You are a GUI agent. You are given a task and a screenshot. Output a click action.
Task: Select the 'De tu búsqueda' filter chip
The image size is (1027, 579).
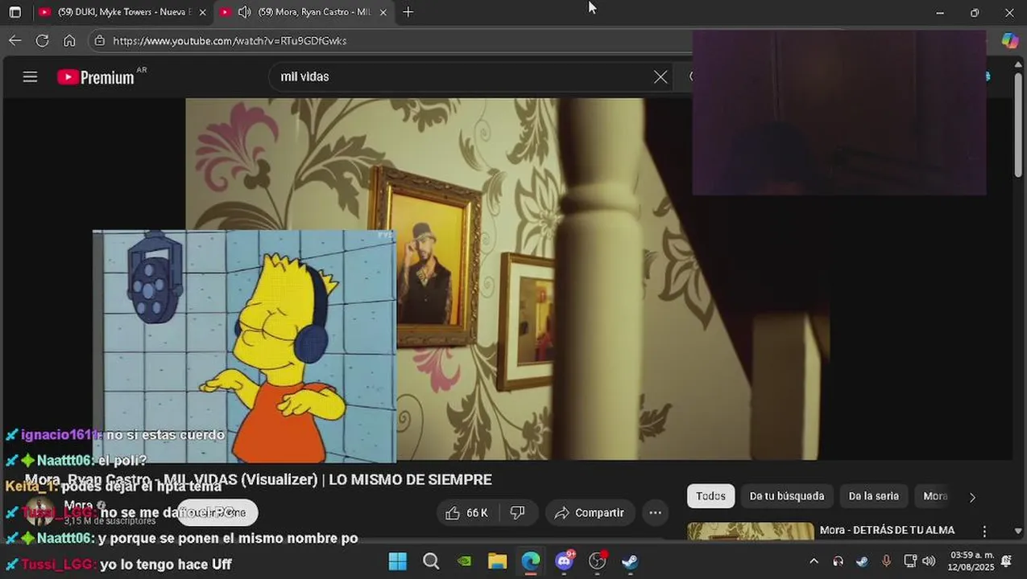787,496
